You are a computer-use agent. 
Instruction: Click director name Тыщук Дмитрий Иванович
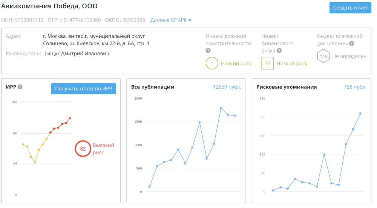pyautogui.click(x=77, y=54)
